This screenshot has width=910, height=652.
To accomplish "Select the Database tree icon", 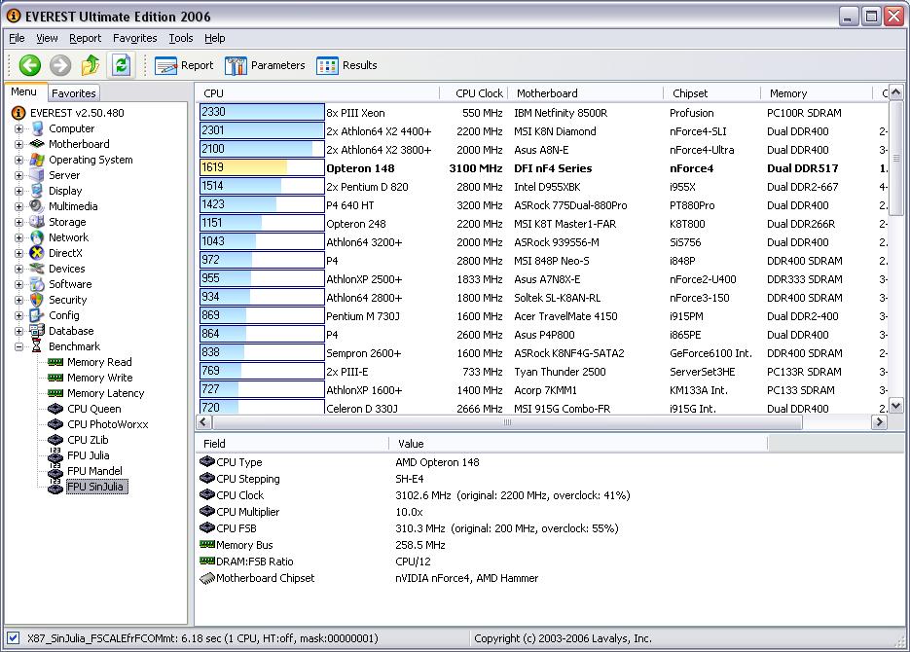I will [37, 331].
